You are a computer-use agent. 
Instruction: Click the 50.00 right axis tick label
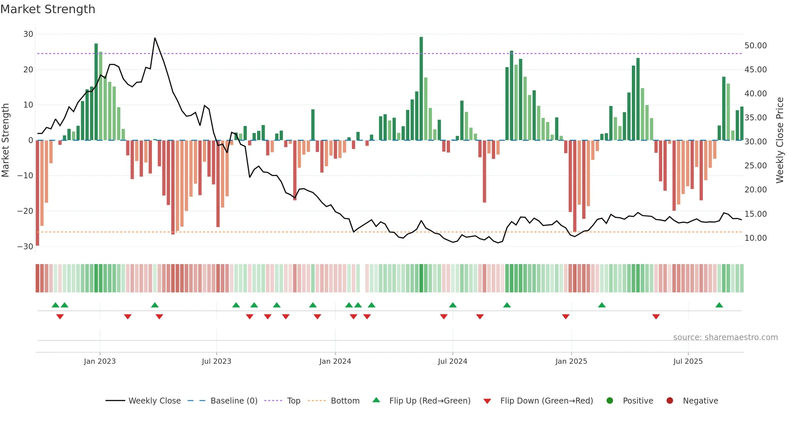[755, 45]
